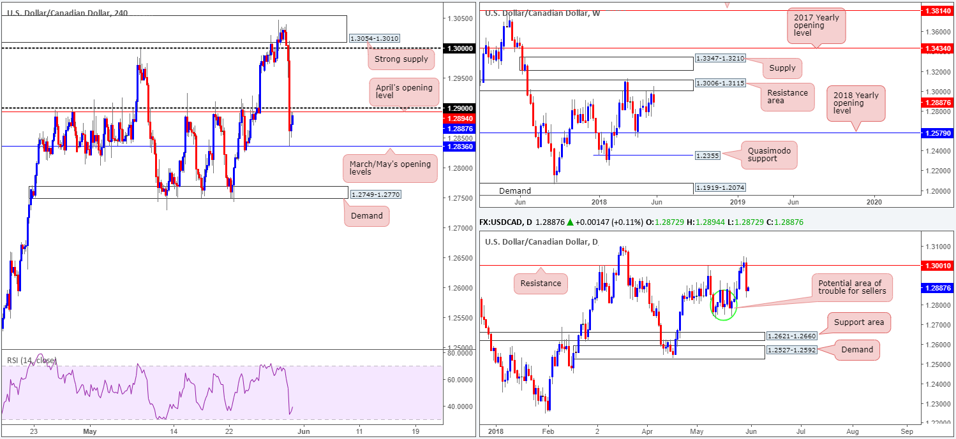Select the "March/May's opening levels" callout
Screen dimensions: 956x439
[391, 169]
